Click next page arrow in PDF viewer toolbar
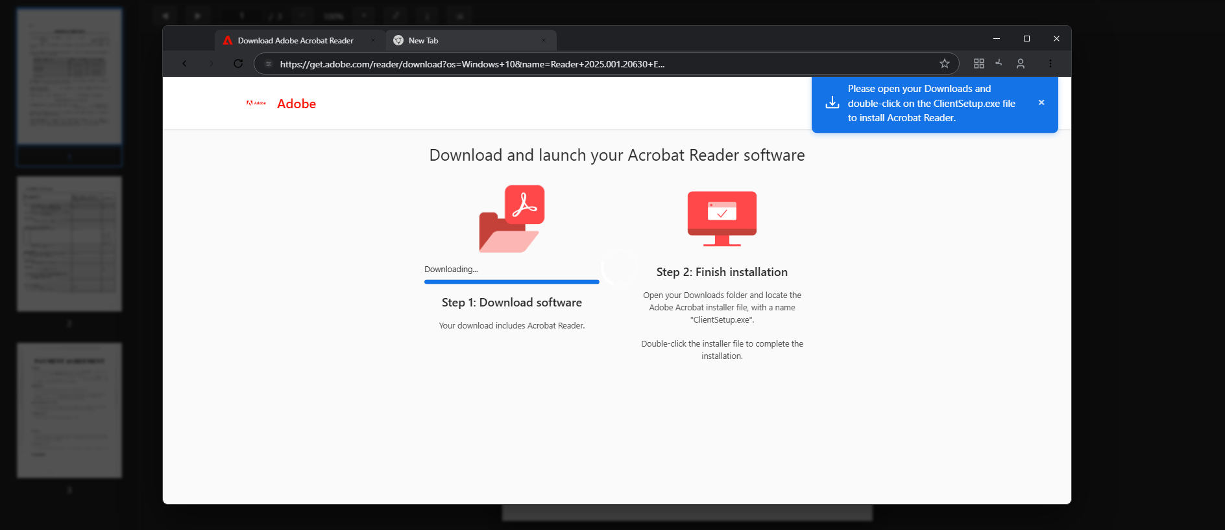This screenshot has height=530, width=1225. coord(198,16)
